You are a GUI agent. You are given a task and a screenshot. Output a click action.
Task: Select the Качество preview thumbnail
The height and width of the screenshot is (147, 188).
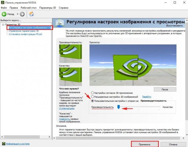point(70,77)
